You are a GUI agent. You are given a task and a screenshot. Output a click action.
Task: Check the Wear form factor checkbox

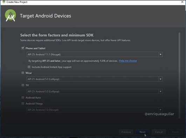pos(23,73)
